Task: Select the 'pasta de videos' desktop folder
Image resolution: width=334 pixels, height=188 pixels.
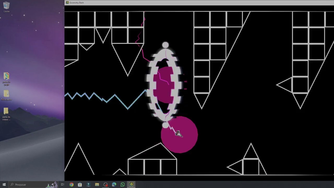Action: [x=6, y=114]
